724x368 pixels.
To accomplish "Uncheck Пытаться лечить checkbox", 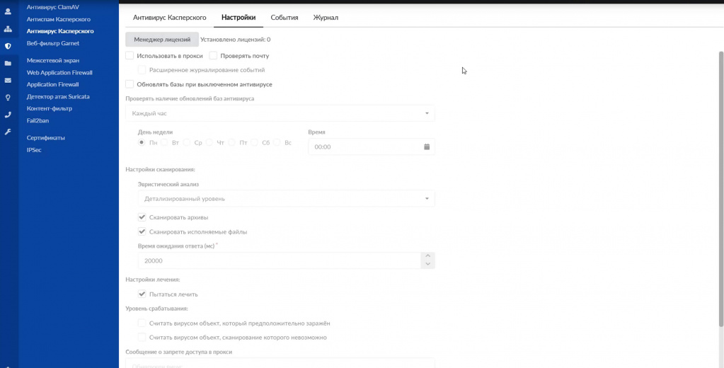I will [x=142, y=294].
